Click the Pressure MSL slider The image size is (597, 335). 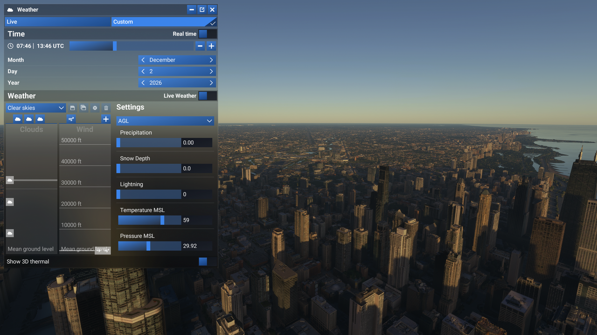(149, 246)
